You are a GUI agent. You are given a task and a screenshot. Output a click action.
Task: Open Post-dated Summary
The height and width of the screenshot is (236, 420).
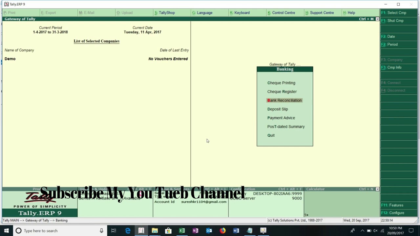[x=286, y=127]
